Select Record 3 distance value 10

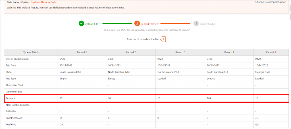159,98
